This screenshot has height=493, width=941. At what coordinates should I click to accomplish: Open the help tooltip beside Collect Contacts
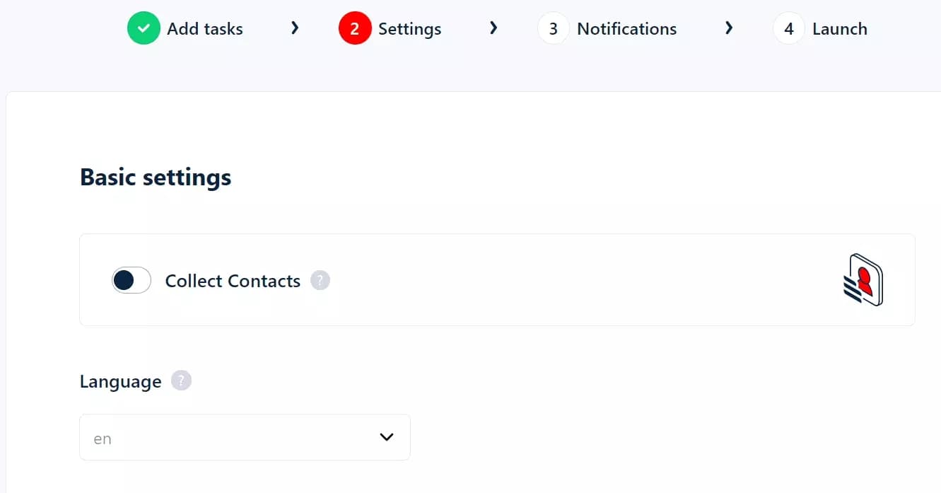point(320,281)
